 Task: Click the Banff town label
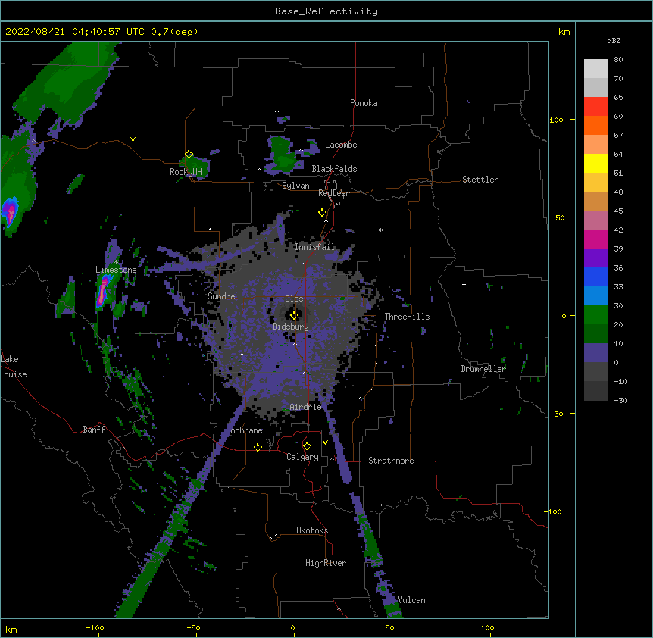[x=94, y=430]
